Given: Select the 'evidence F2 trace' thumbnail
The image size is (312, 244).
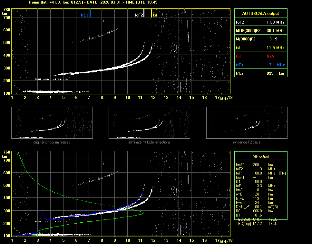Looking at the screenshot, I should [247, 123].
